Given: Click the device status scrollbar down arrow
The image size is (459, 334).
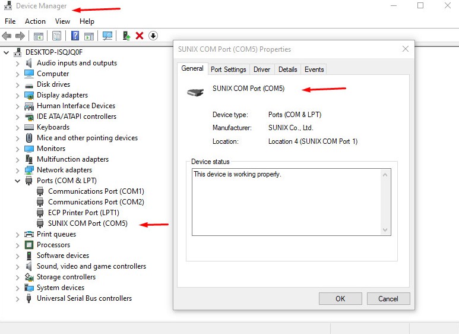Looking at the screenshot, I should click(x=385, y=230).
